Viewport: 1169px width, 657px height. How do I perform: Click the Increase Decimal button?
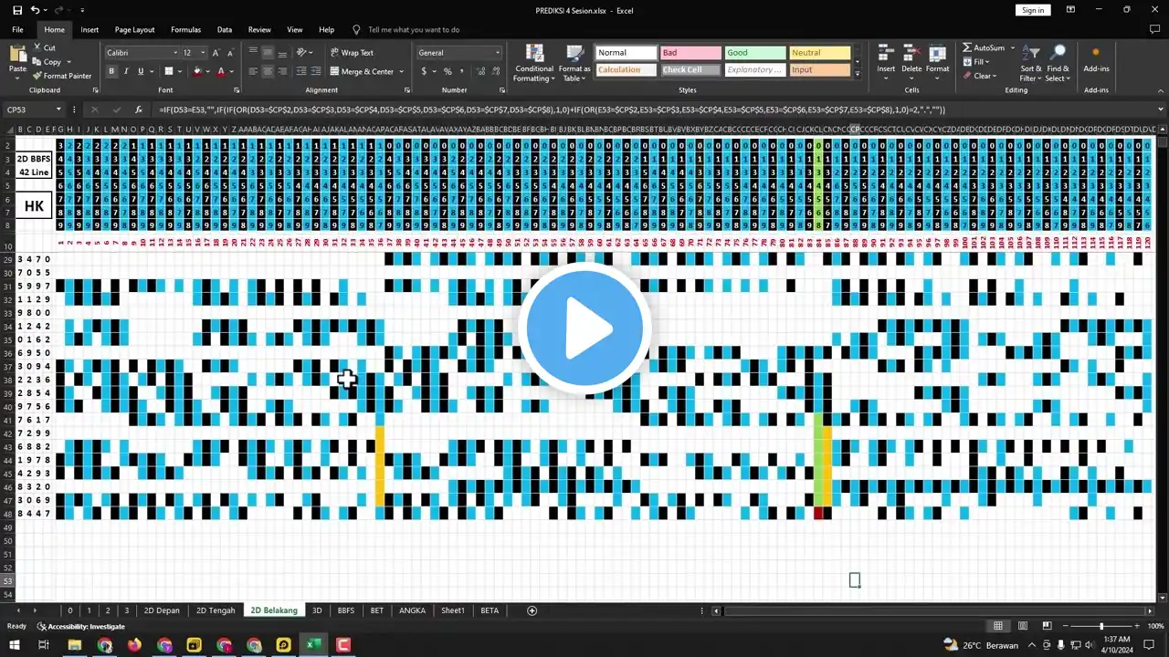(479, 71)
